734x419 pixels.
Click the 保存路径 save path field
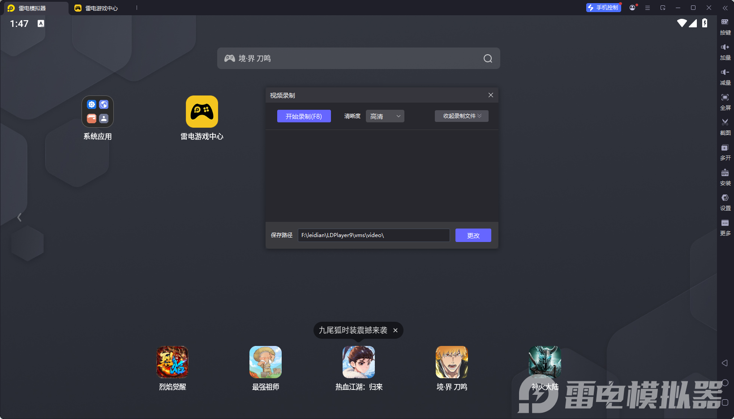point(374,235)
